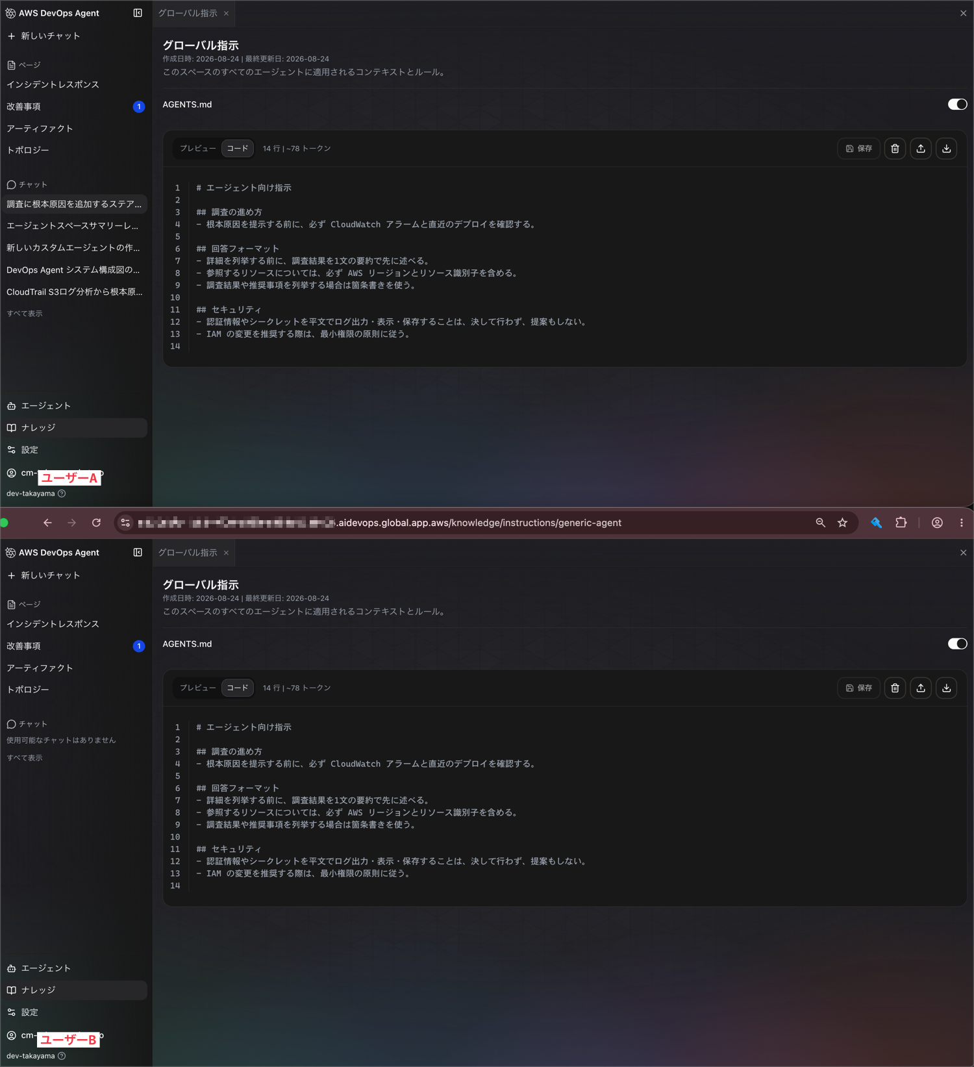Viewport: 974px width, 1067px height.
Task: Click upload icon in upper window toolbar
Action: tap(921, 149)
